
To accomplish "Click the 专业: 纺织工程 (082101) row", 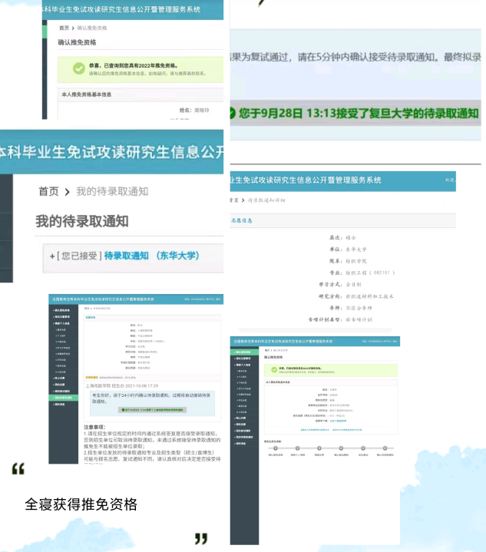I will coord(362,273).
